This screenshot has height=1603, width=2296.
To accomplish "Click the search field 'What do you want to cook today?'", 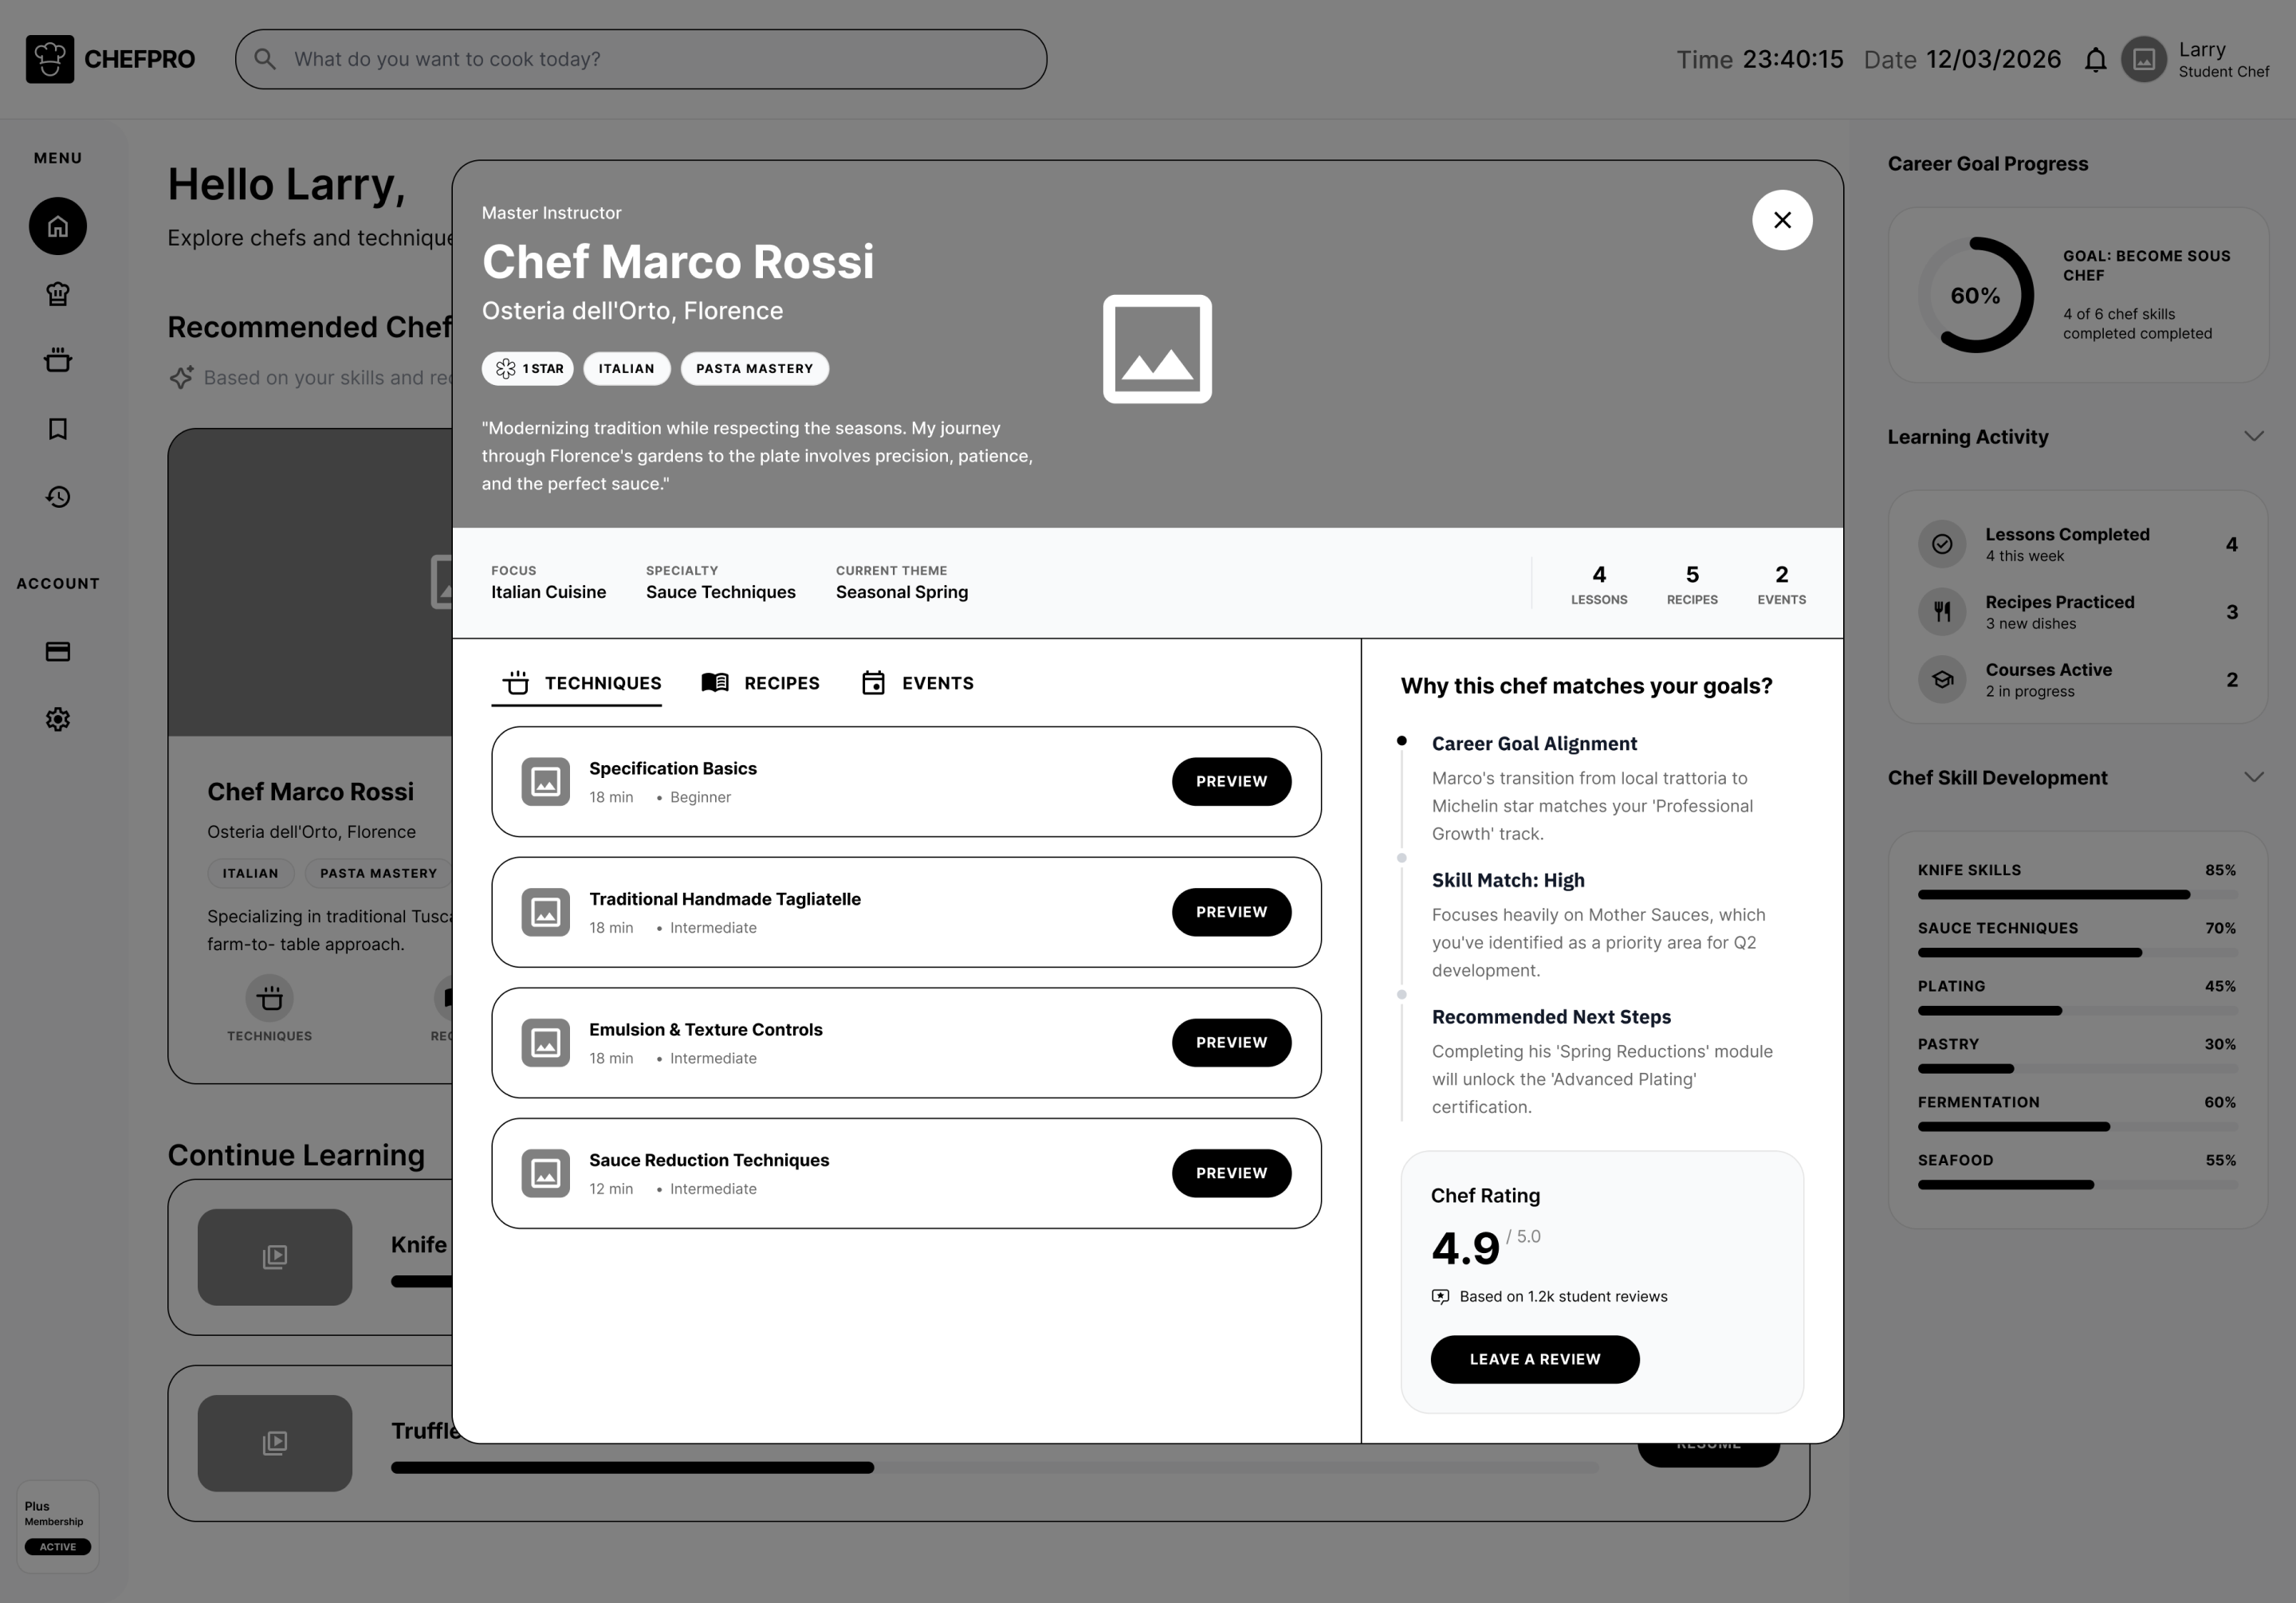I will tap(641, 59).
